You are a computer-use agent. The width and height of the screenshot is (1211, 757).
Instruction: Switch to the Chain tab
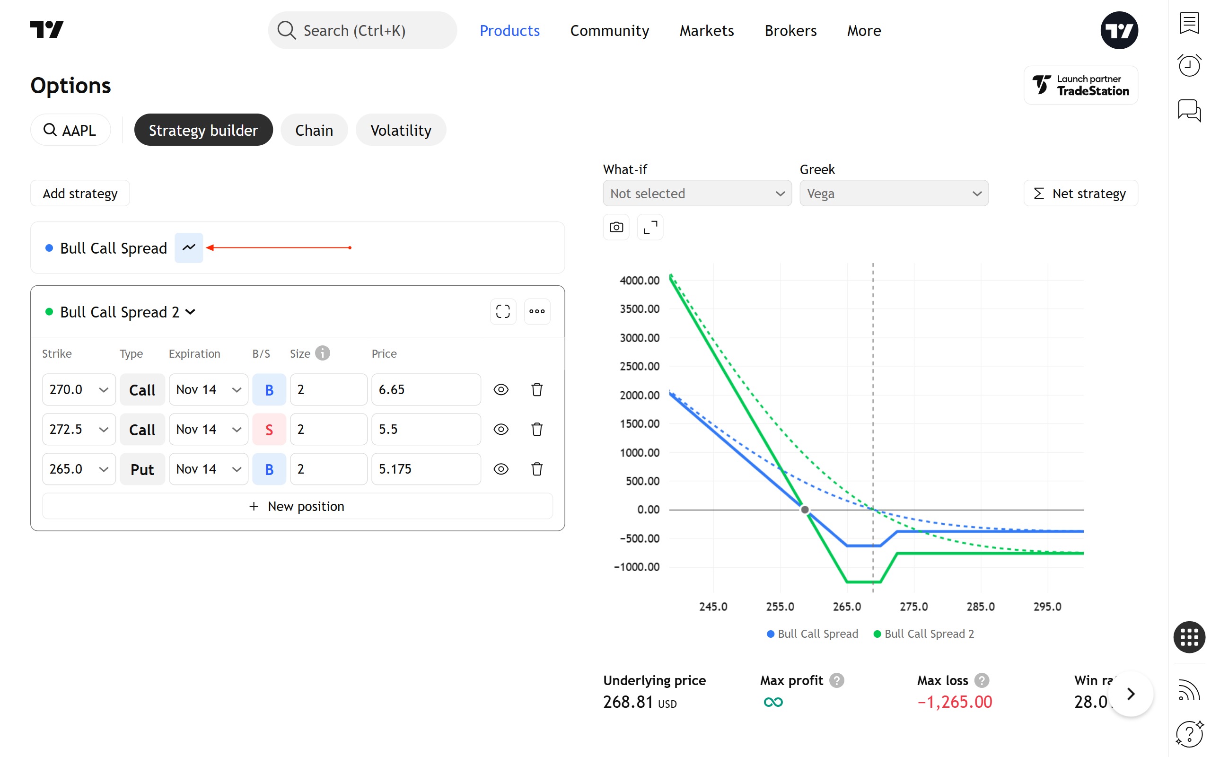314,130
